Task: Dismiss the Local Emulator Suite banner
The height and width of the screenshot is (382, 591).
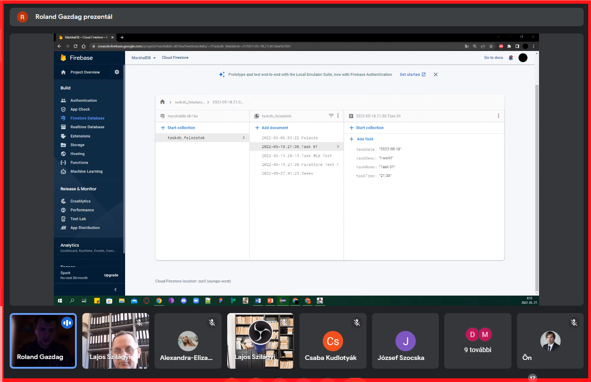Action: click(x=436, y=74)
